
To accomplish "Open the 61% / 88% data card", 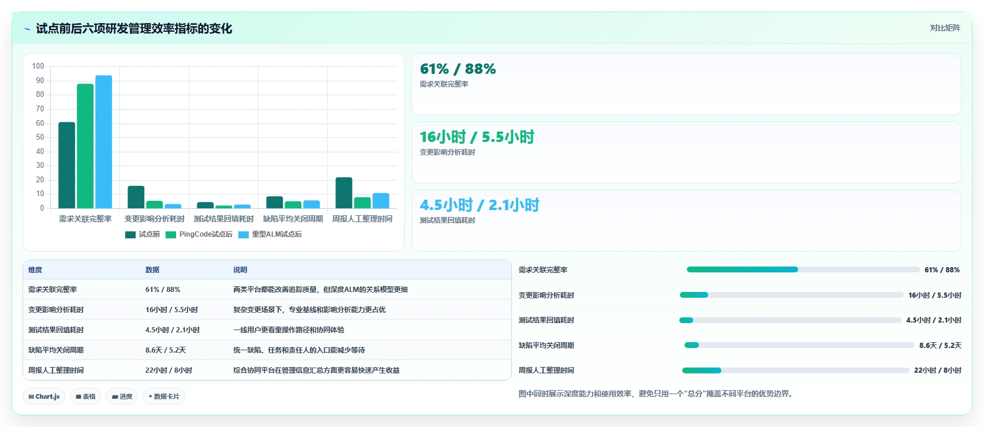I will click(x=686, y=84).
